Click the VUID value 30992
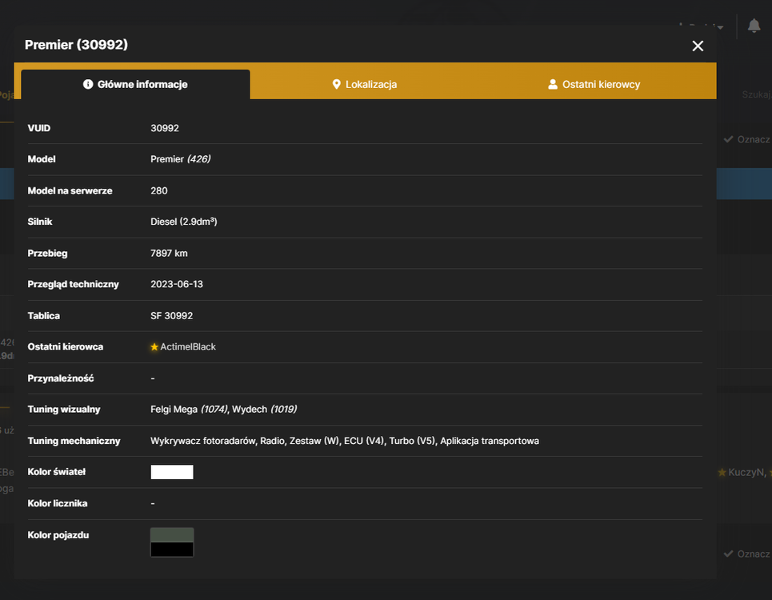 (x=165, y=128)
